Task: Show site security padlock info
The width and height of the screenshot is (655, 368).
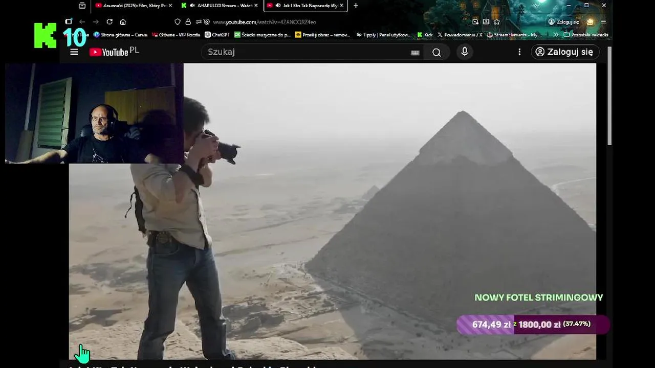Action: 188,22
